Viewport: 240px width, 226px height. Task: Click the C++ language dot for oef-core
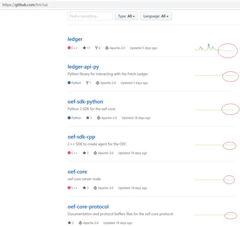click(x=69, y=188)
